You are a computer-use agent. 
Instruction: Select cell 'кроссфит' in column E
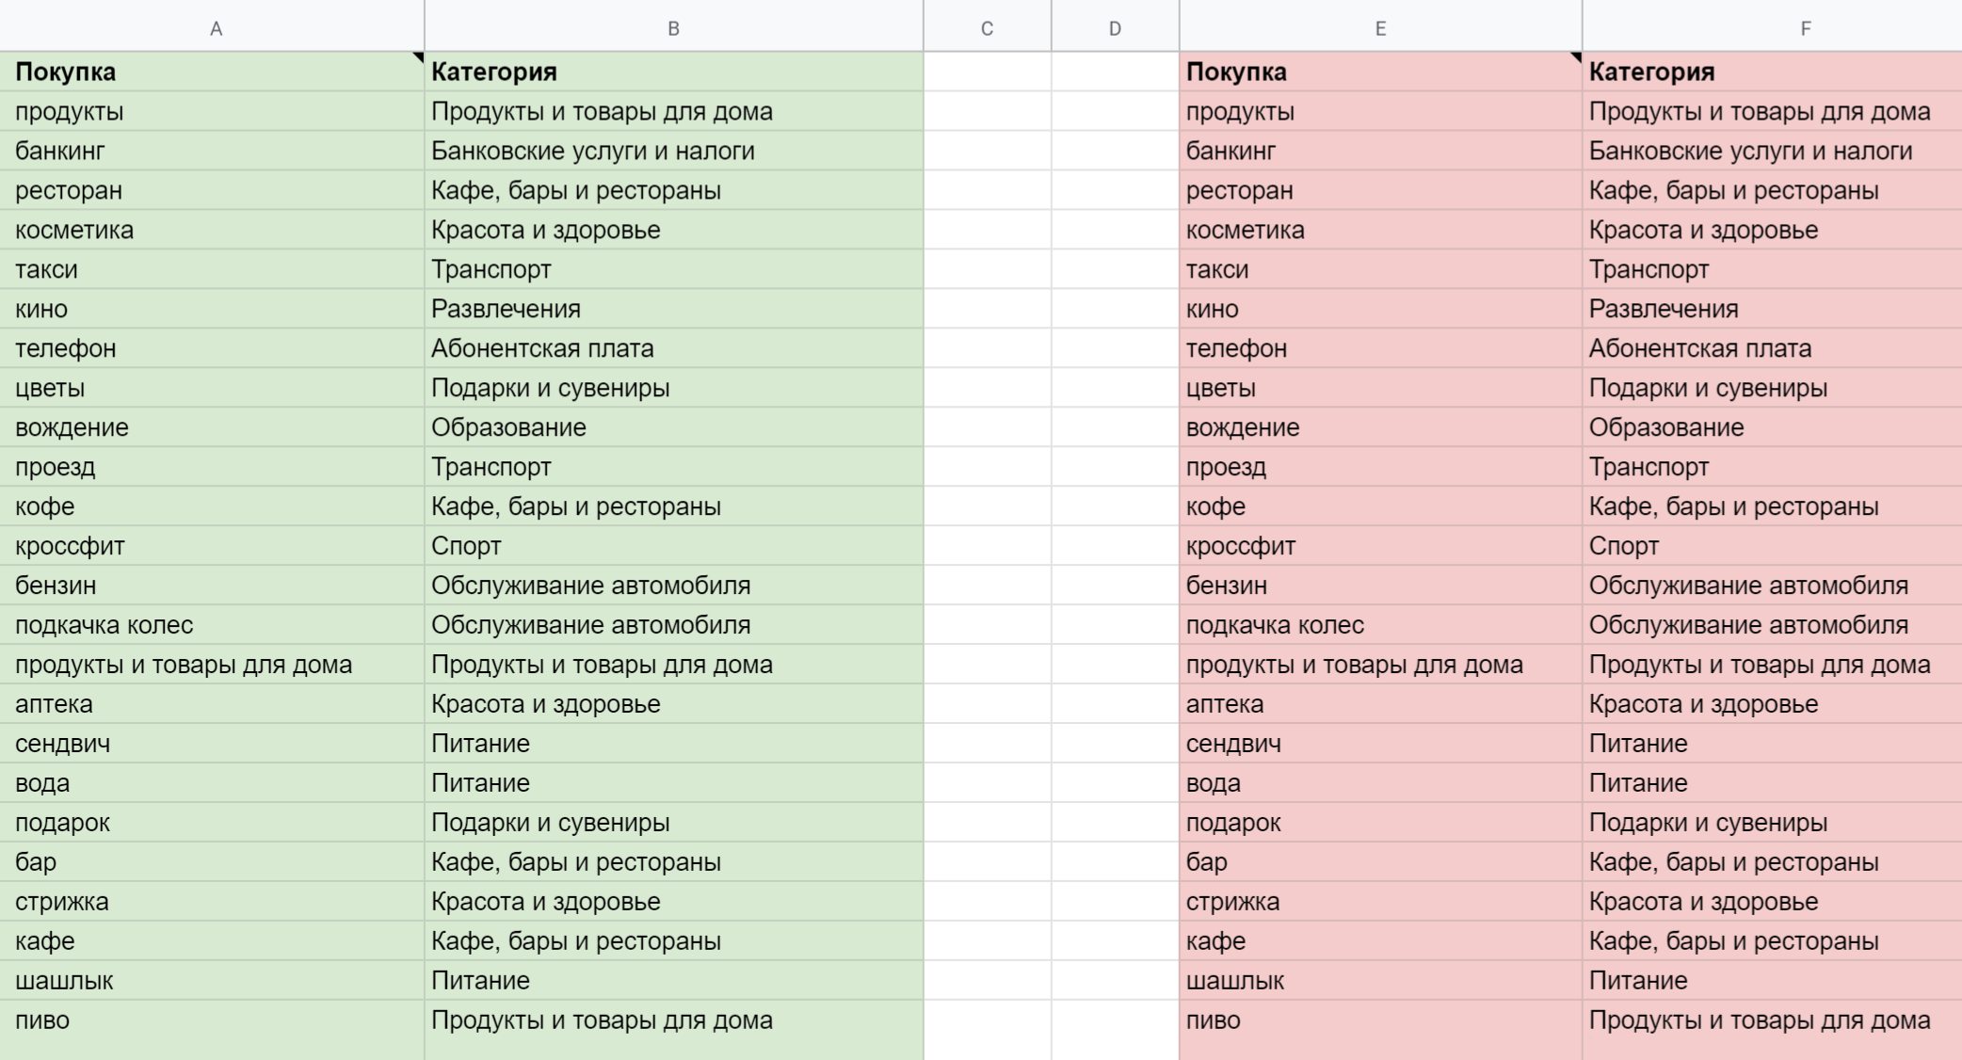click(1381, 546)
